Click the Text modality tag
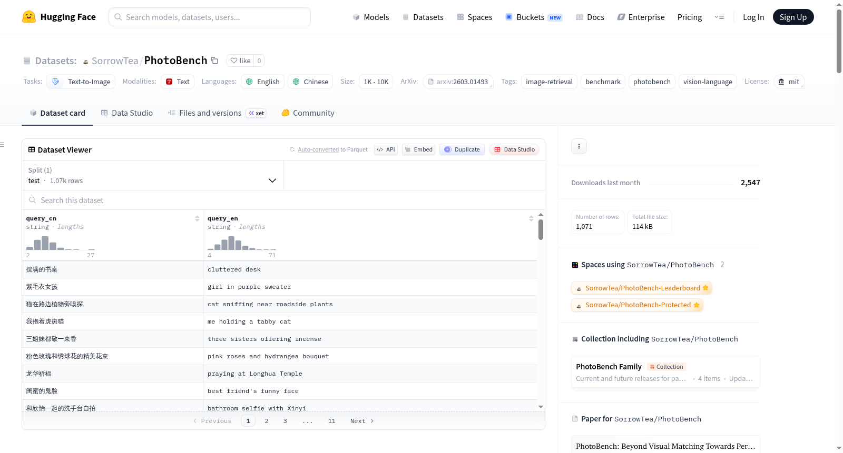 point(178,82)
